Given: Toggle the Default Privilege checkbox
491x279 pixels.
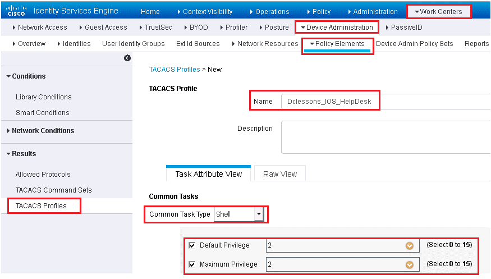Looking at the screenshot, I should (192, 245).
